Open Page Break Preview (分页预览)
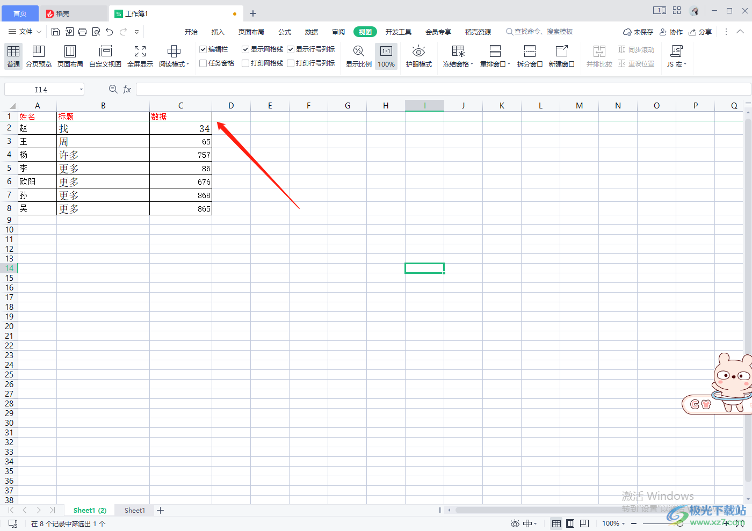This screenshot has width=752, height=531. (x=39, y=56)
